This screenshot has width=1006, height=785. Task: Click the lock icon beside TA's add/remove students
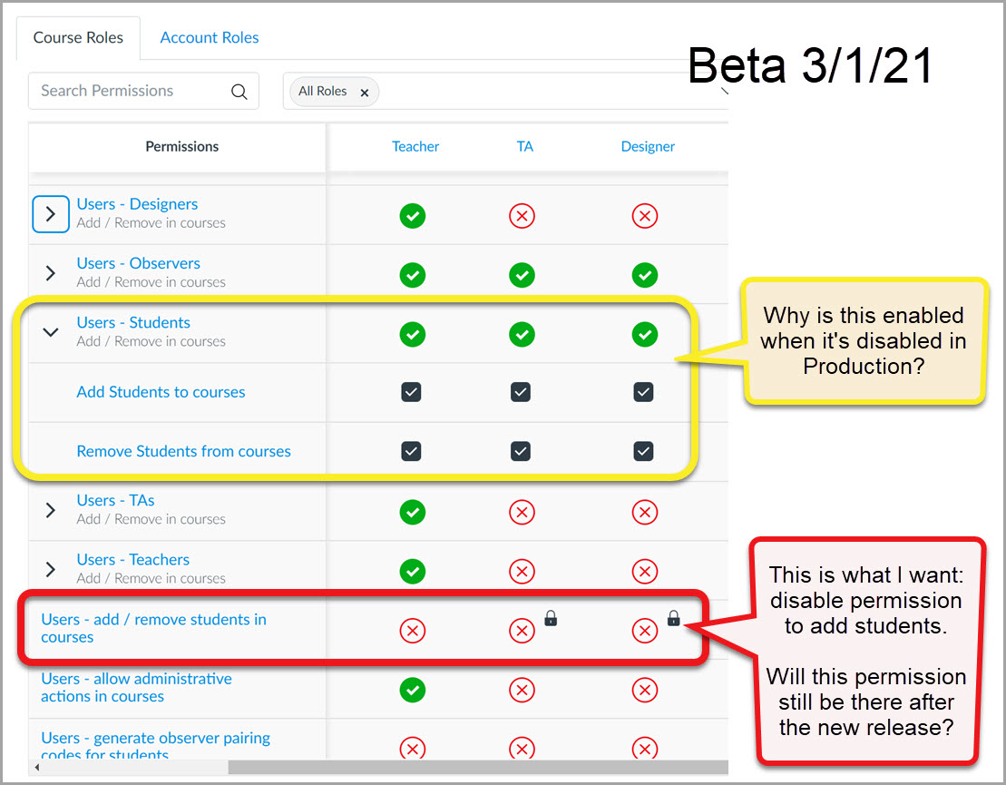click(551, 619)
